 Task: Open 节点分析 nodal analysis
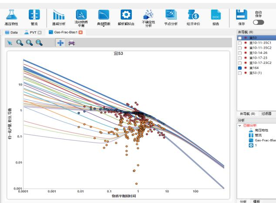[x=169, y=16]
